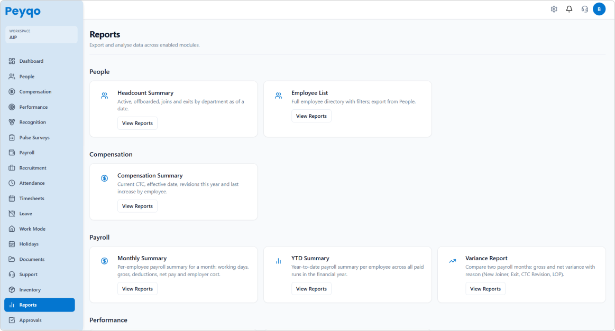Click the Reports bar chart sidebar icon
Screen dimensions: 615x331
(12, 305)
